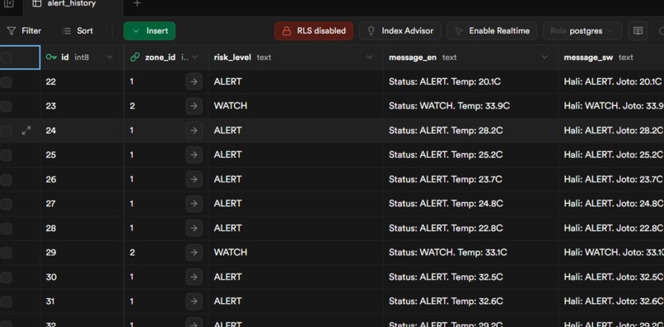
Task: Select 'Status: ALERT. Temp: 20.1C' cell
Action: [x=471, y=81]
